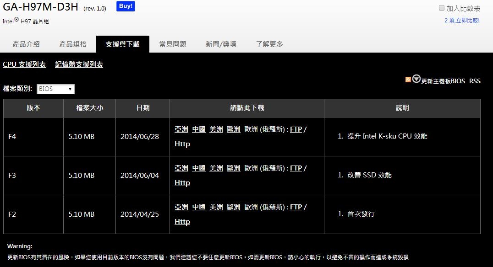
Task: Click the date 2014/06/04
Action: 140,176
